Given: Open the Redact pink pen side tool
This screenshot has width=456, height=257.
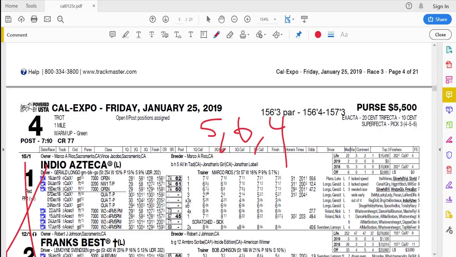Looking at the screenshot, I should [449, 140].
